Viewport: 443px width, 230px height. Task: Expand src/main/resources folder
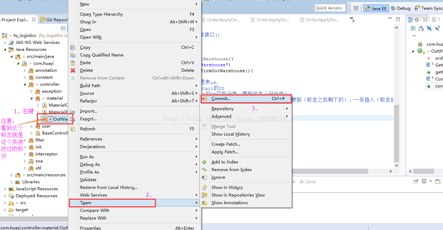click(11, 175)
